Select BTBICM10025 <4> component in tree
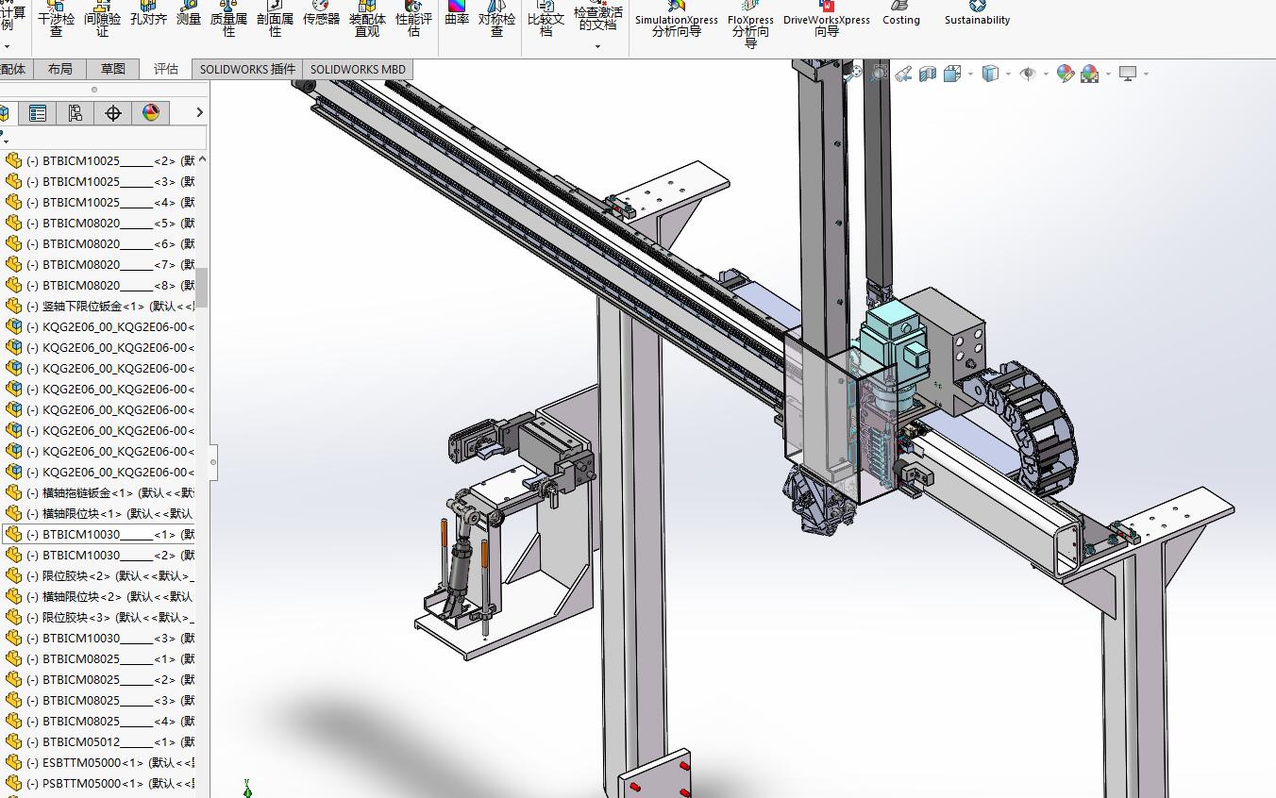The image size is (1276, 798). click(101, 202)
